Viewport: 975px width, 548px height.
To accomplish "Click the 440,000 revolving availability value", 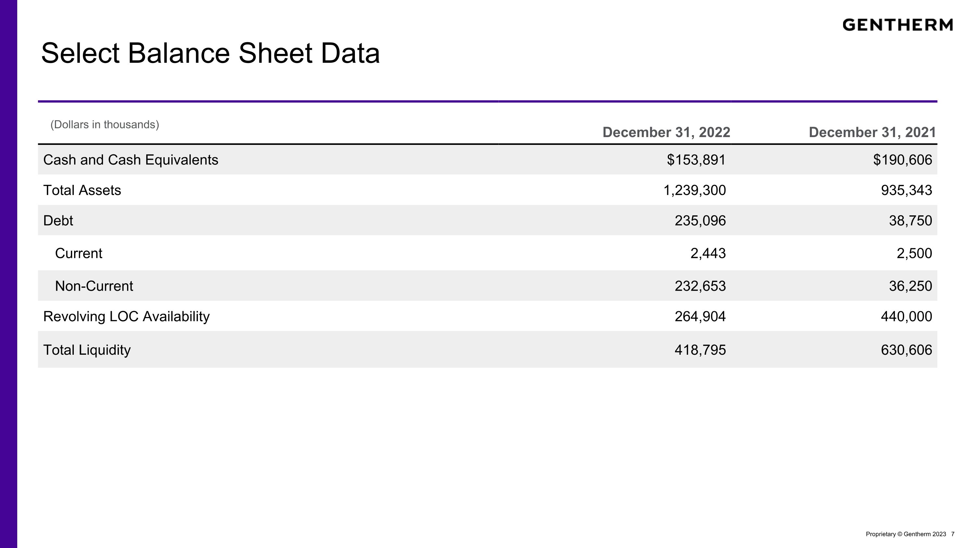I will tap(906, 316).
